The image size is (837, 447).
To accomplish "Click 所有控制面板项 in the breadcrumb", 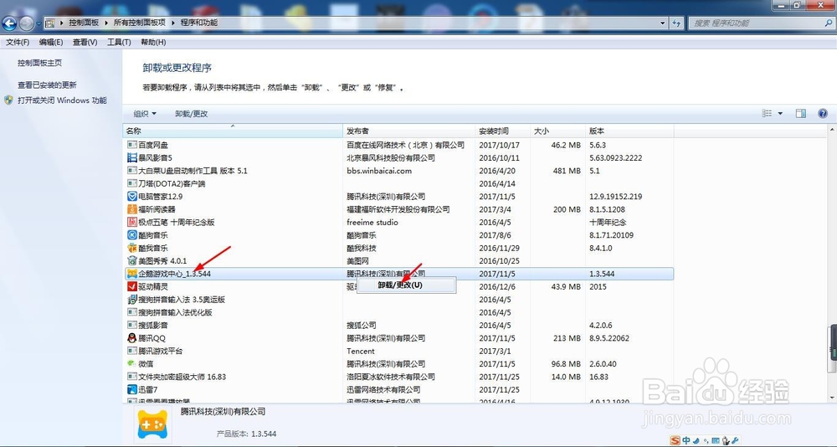I will (x=139, y=23).
